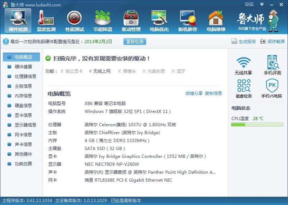Click title bar app icon beside 鲁大师
The height and width of the screenshot is (205, 288).
5,5
